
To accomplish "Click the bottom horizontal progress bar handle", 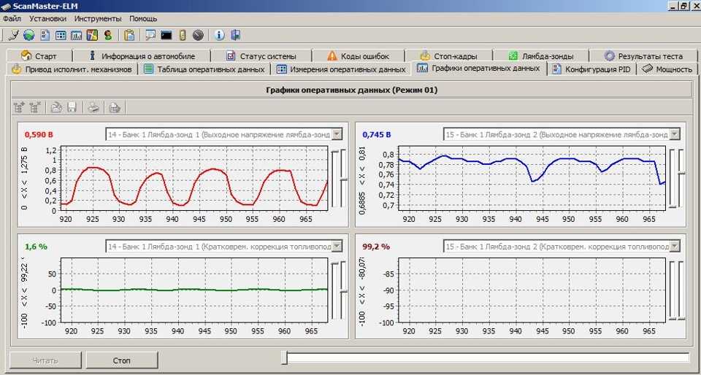I will [284, 357].
